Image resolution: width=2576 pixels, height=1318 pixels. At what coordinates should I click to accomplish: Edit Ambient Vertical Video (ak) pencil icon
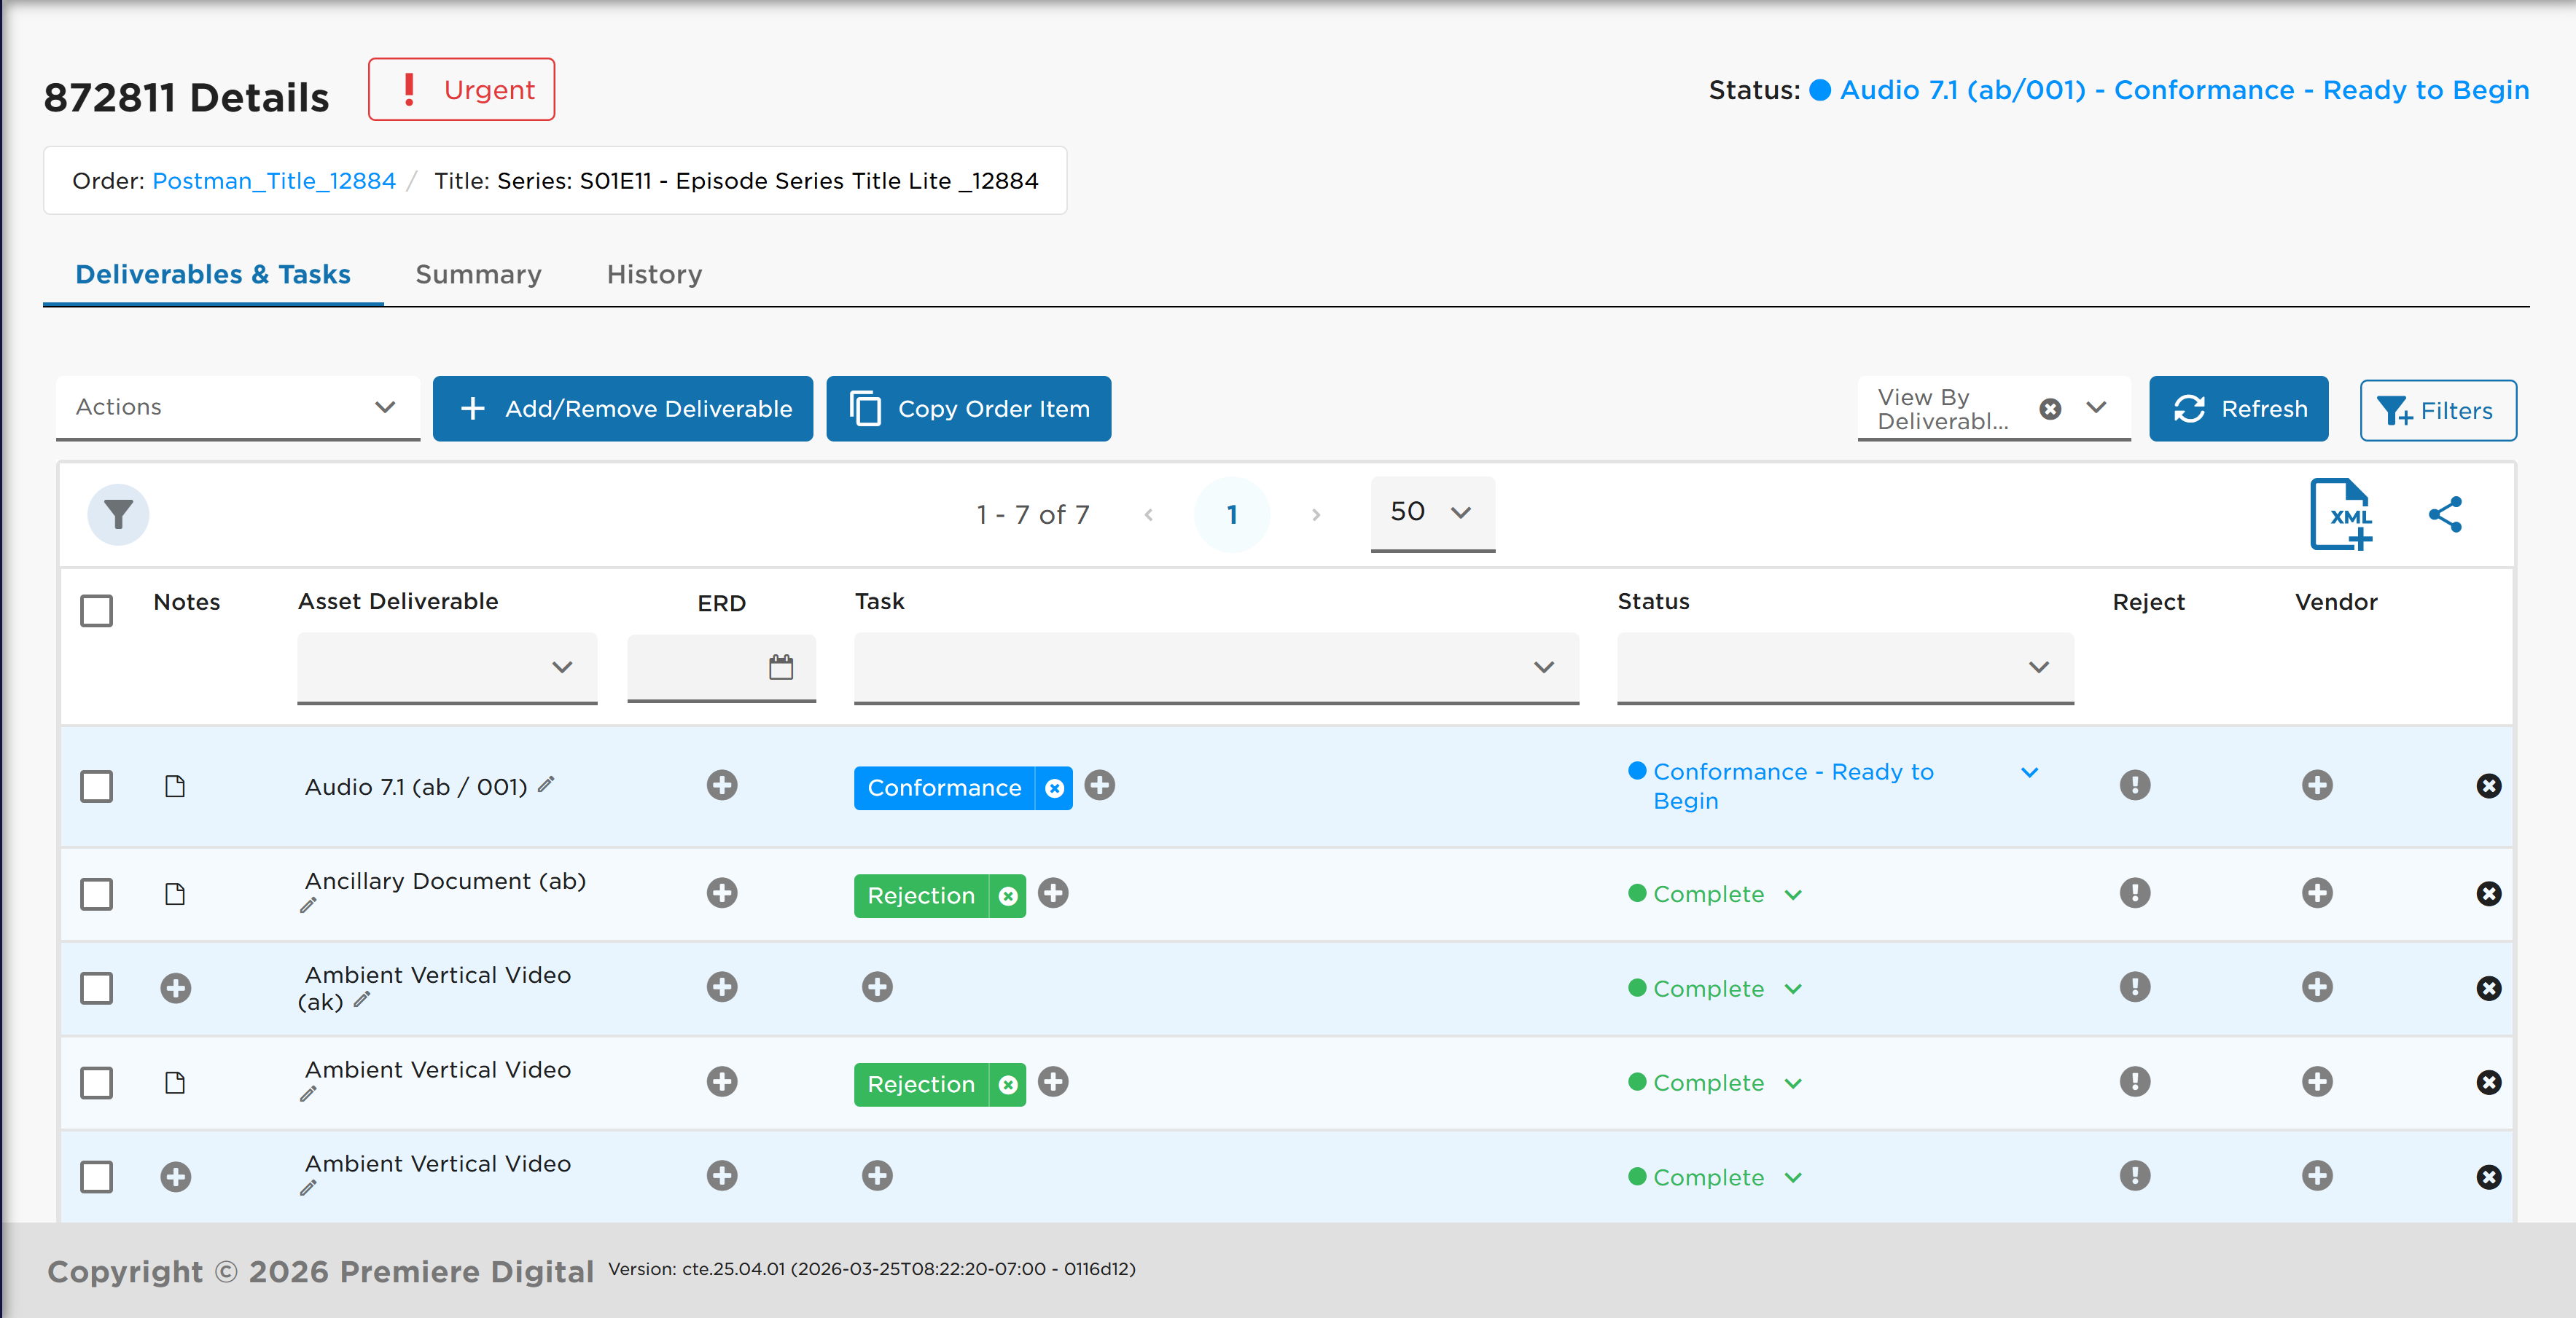(362, 999)
